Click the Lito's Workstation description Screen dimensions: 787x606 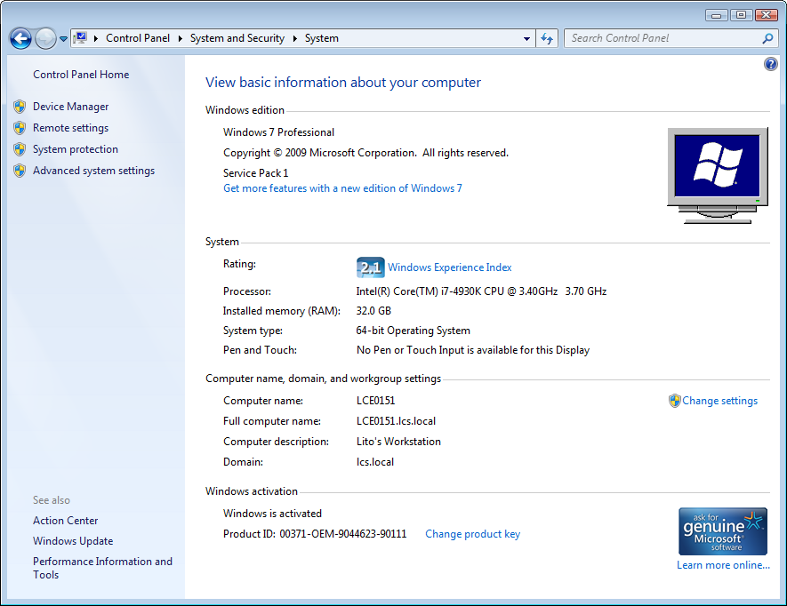pos(398,442)
